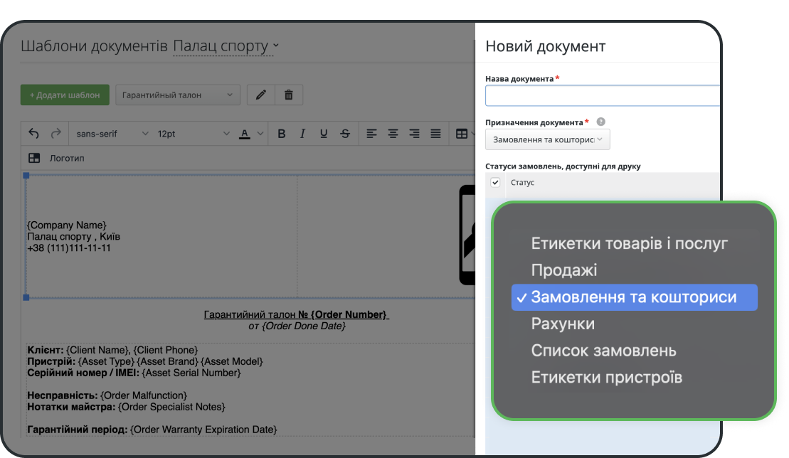Select Рахунки from the dropdown list
This screenshot has height=458, width=789.
click(563, 324)
